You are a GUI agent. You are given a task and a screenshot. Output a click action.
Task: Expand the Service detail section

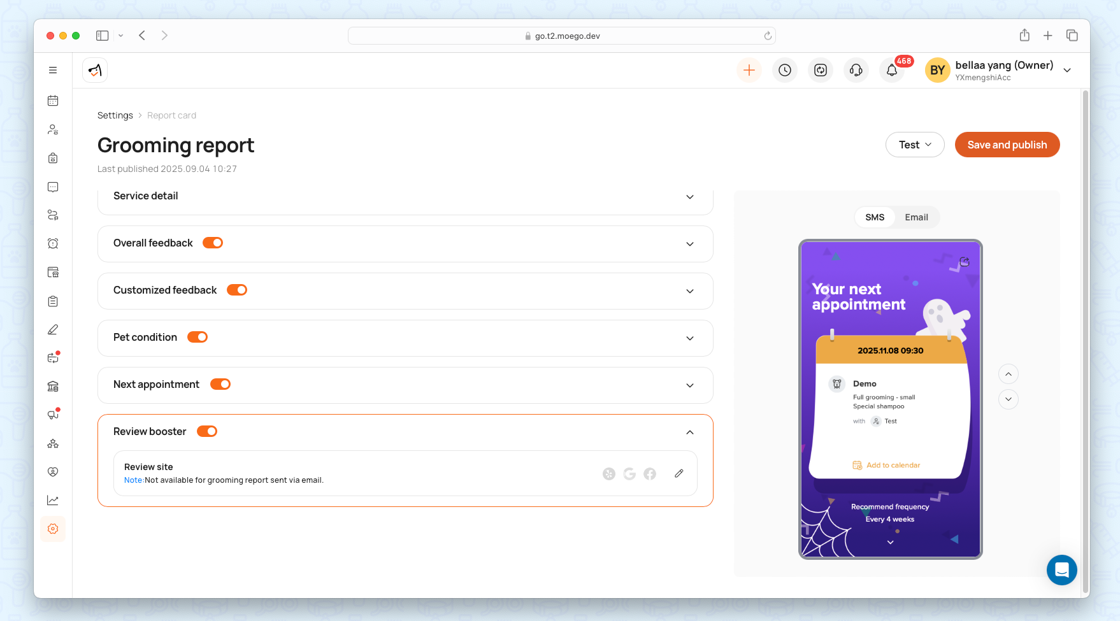point(690,197)
